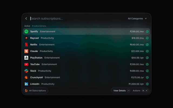The image size is (173, 108).
Task: Click the active checkmark on Raycast row
Action: pyautogui.click(x=147, y=38)
